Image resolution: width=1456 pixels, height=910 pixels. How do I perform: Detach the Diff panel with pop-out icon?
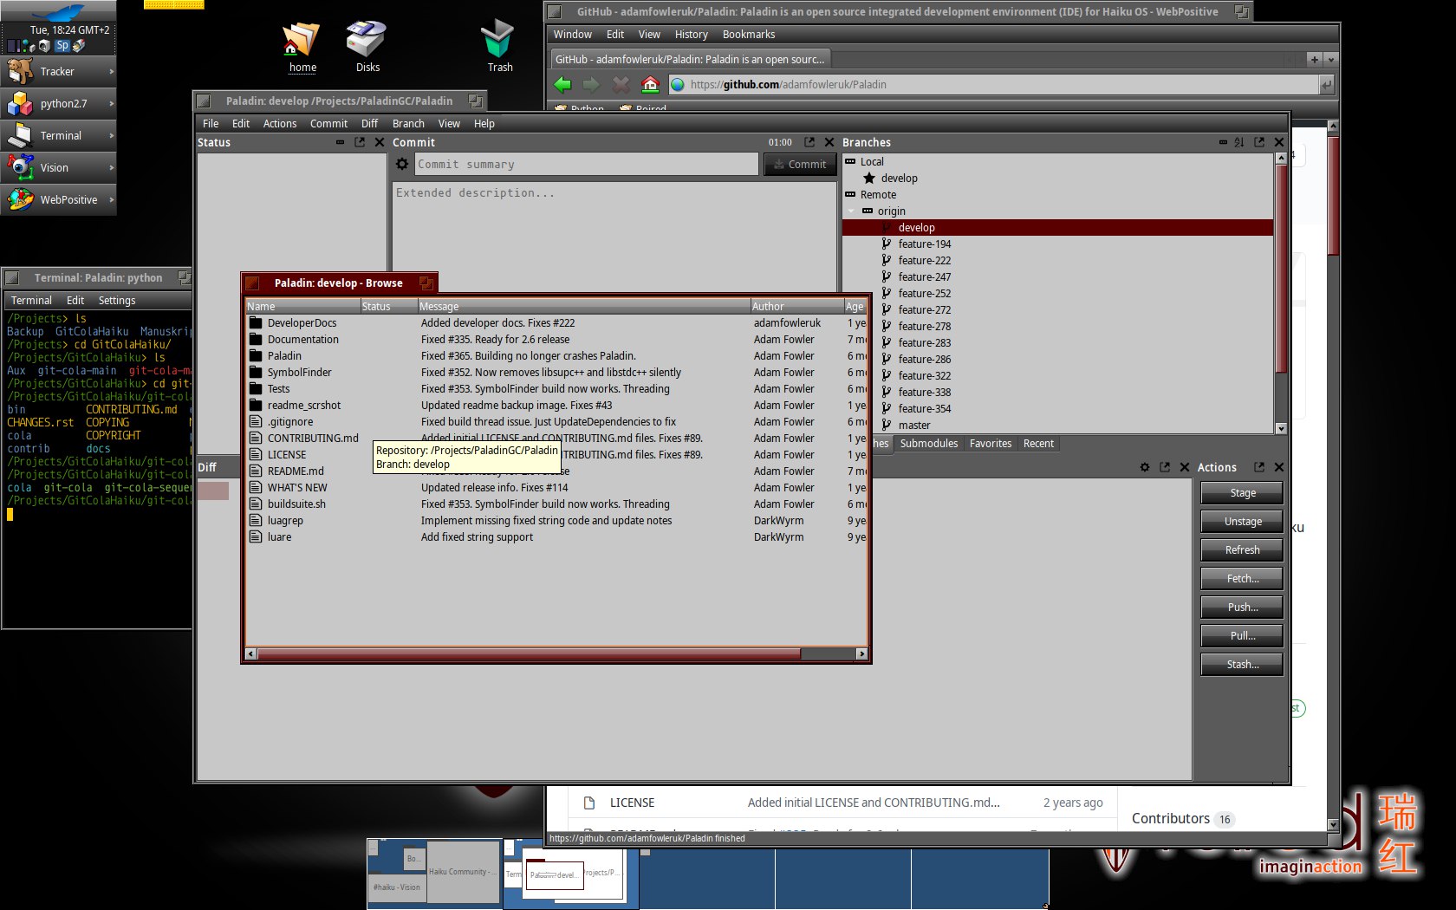point(1165,467)
